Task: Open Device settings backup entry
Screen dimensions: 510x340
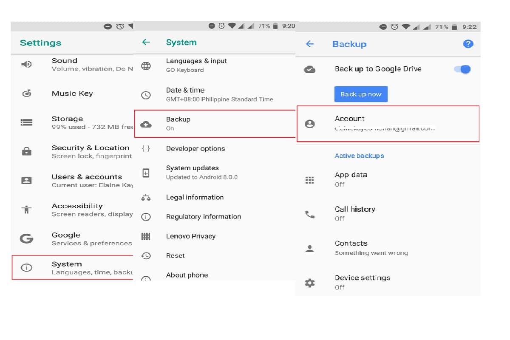Action: click(388, 282)
